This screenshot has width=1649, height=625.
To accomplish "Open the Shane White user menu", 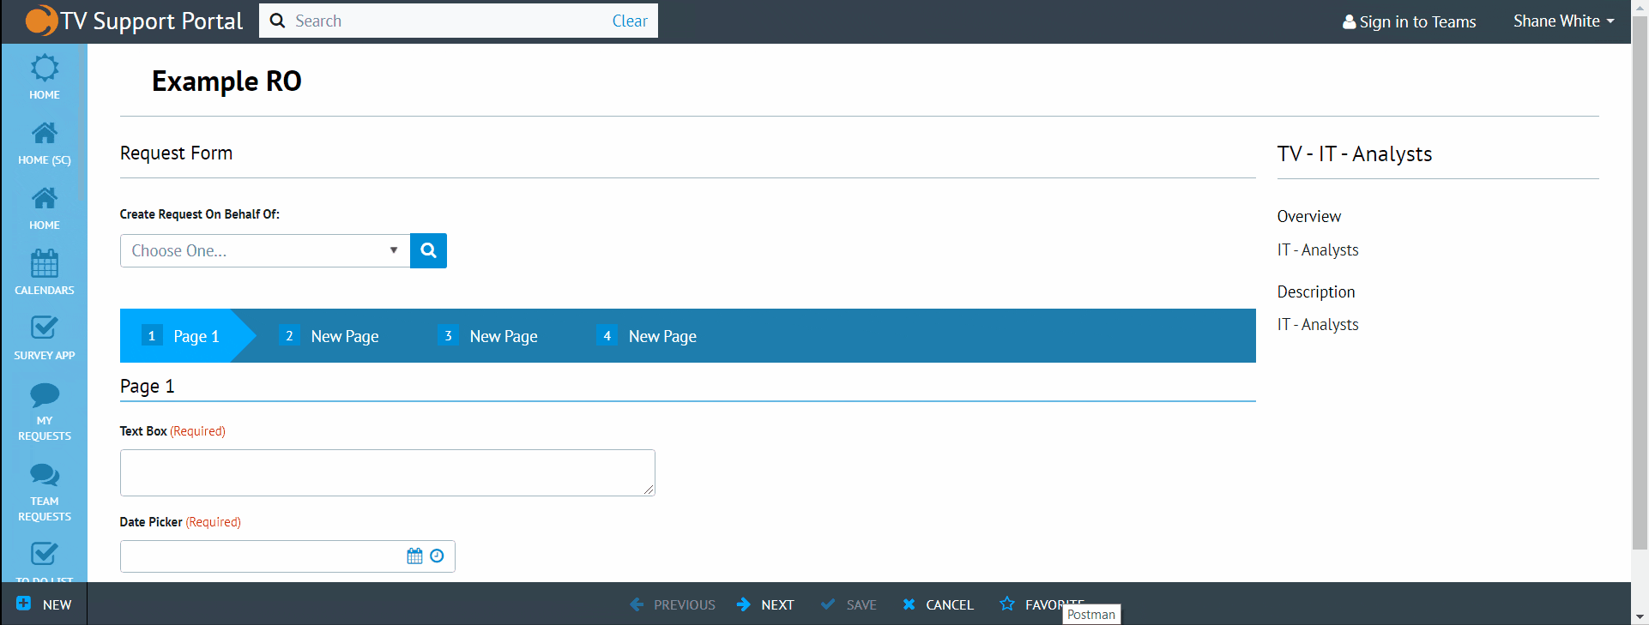I will pos(1563,21).
